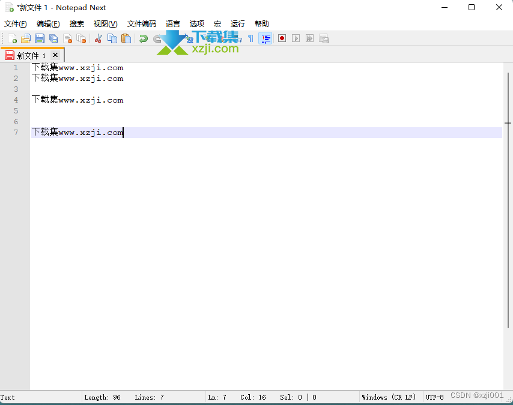
Task: Toggle UTF-8 encoding in status bar
Action: pos(434,397)
